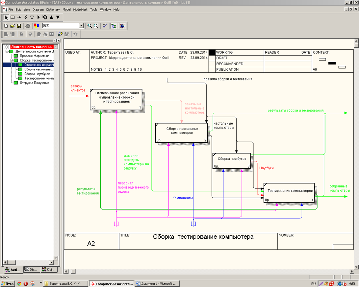
Task: Collapse the root Деятельность компании Q node
Action: pyautogui.click(x=7, y=51)
